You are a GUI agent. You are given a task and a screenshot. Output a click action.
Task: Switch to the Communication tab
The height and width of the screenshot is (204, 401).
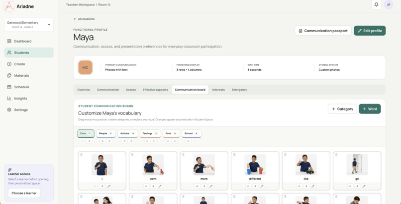coord(108,90)
